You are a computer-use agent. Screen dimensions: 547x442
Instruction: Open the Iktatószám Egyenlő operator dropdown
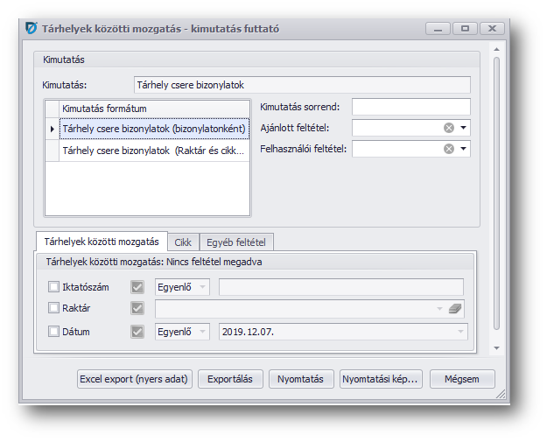[x=203, y=287]
